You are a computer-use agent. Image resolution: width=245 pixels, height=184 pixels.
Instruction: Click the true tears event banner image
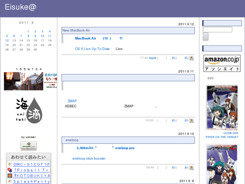pos(30,81)
